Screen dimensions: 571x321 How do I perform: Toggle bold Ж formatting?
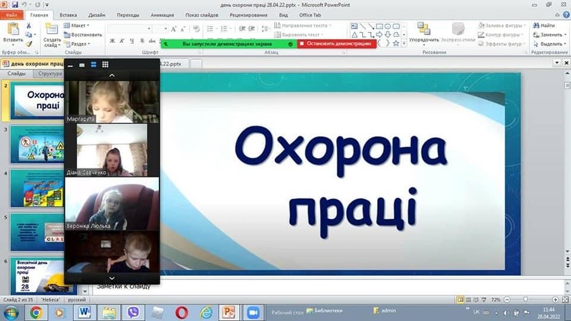(x=112, y=41)
